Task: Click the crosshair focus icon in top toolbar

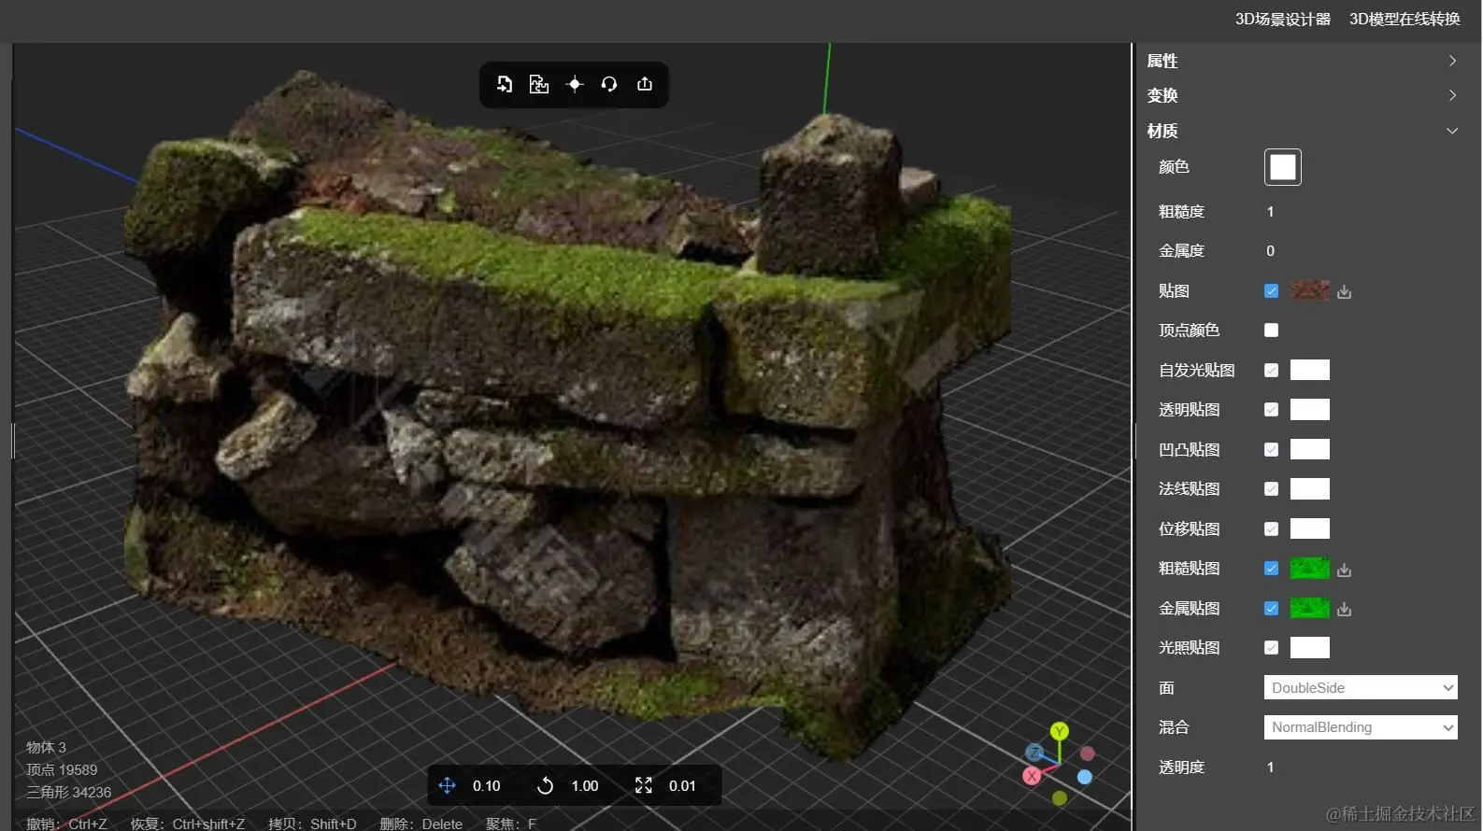Action: [x=575, y=84]
